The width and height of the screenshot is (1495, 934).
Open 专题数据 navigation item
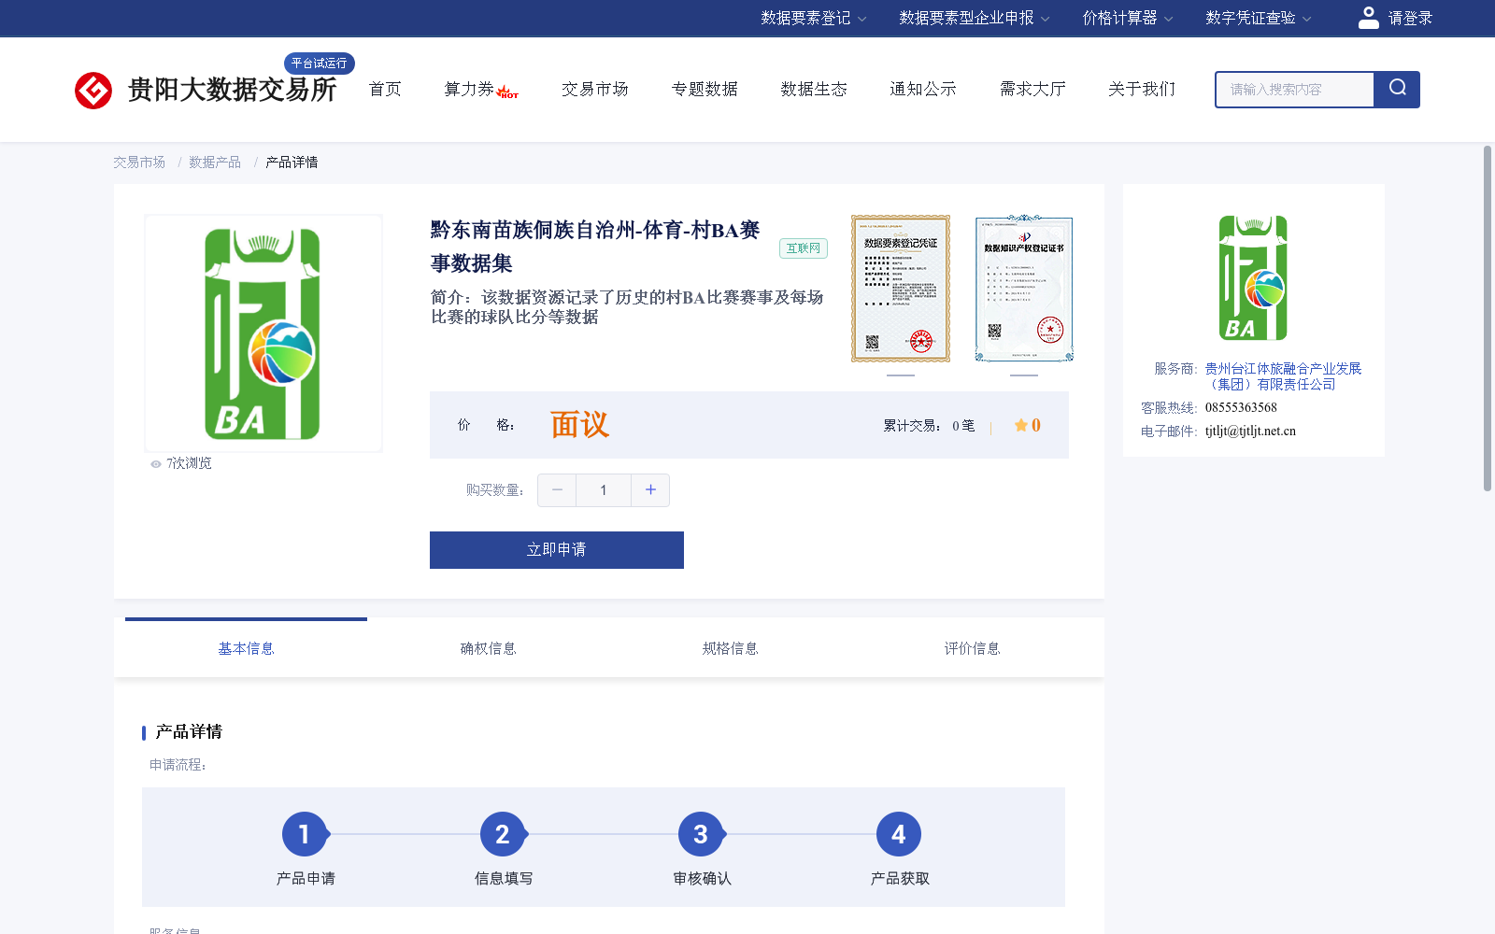705,89
